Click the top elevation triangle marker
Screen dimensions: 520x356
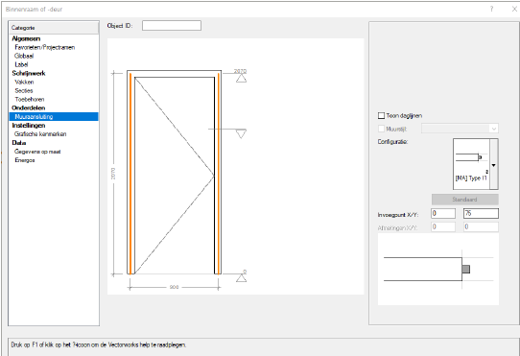coord(241,78)
